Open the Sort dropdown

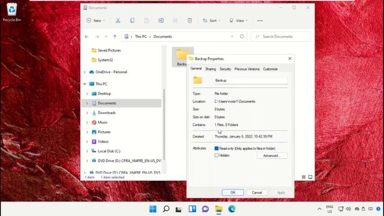pos(211,20)
